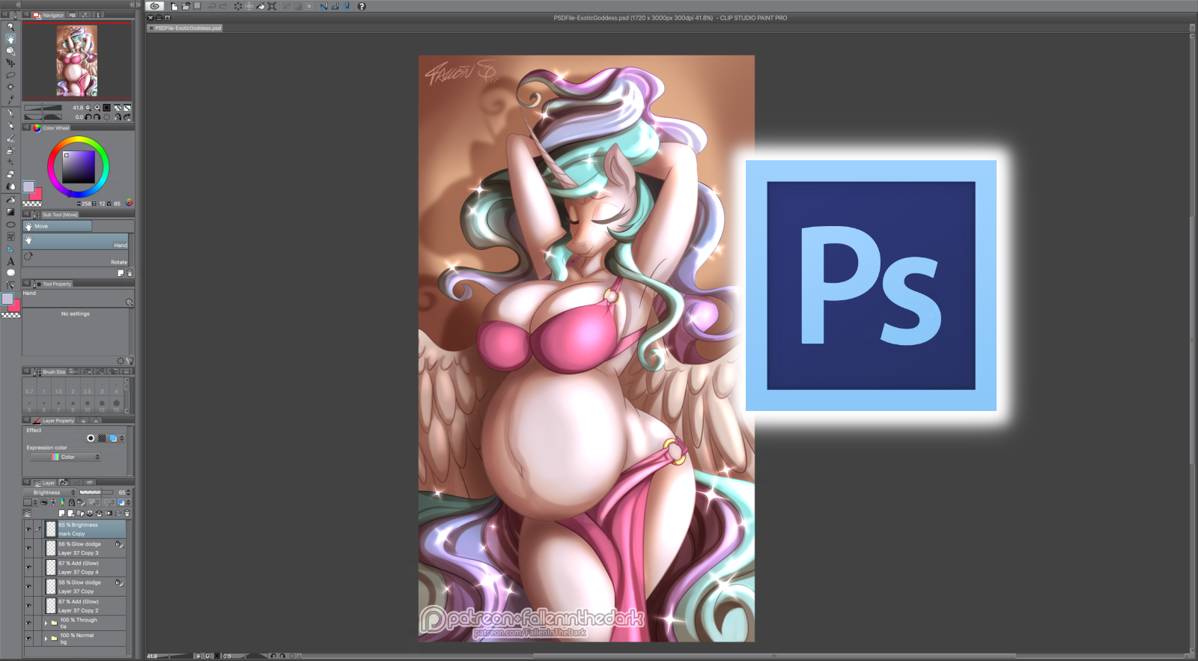Select the Brush tool
The width and height of the screenshot is (1198, 661).
[10, 138]
